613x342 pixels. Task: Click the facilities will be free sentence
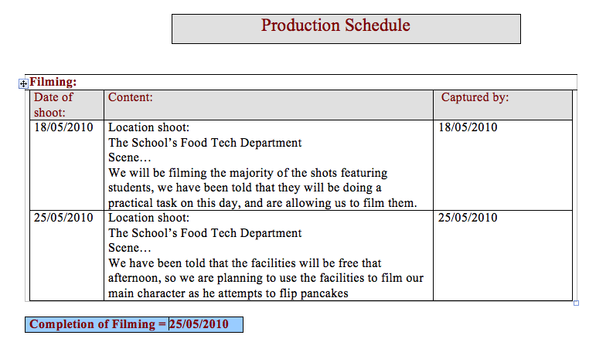(245, 263)
